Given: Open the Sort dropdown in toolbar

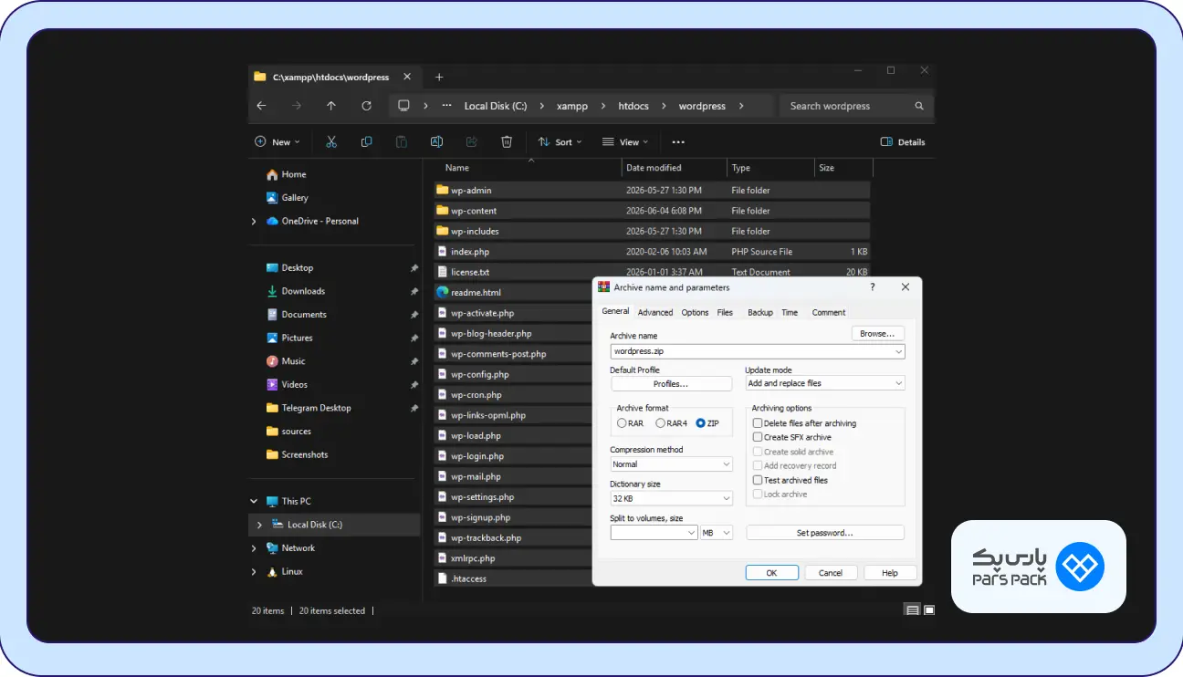Looking at the screenshot, I should click(560, 141).
